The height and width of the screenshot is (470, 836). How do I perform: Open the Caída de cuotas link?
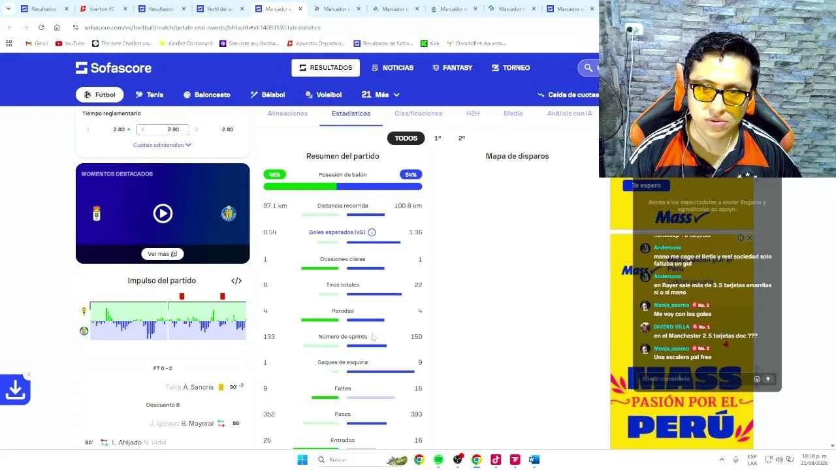568,95
